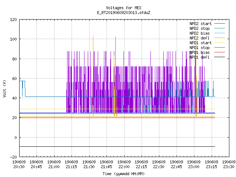236x177 pixels.
Task: Click the dark blue NPD1 stop legend line
Action: (219, 48)
